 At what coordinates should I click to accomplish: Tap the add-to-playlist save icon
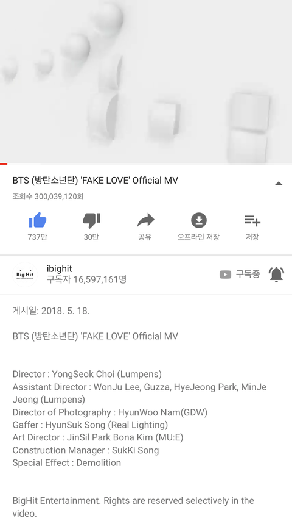tap(252, 220)
